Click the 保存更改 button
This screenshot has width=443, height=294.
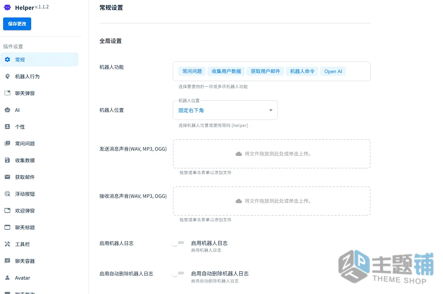click(x=17, y=24)
